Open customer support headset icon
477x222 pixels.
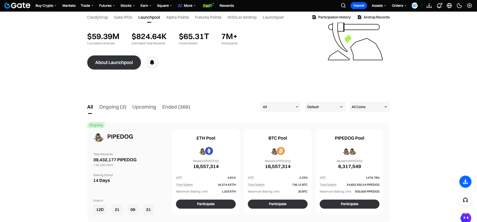click(465, 200)
